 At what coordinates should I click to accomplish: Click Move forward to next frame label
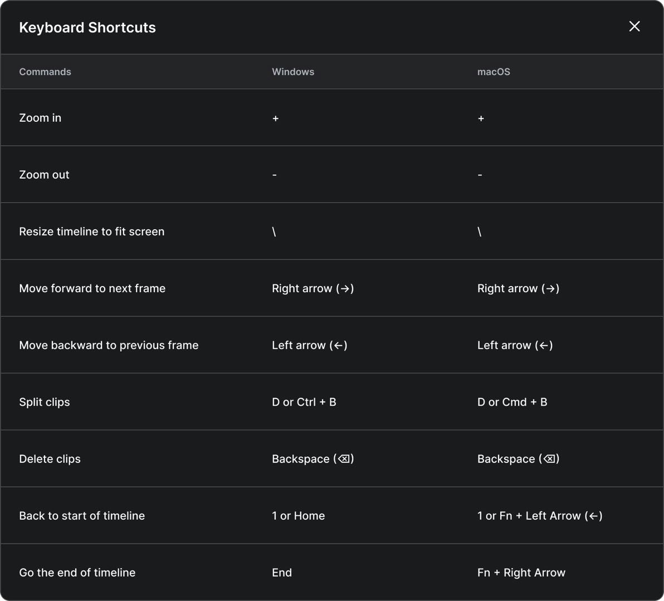92,288
